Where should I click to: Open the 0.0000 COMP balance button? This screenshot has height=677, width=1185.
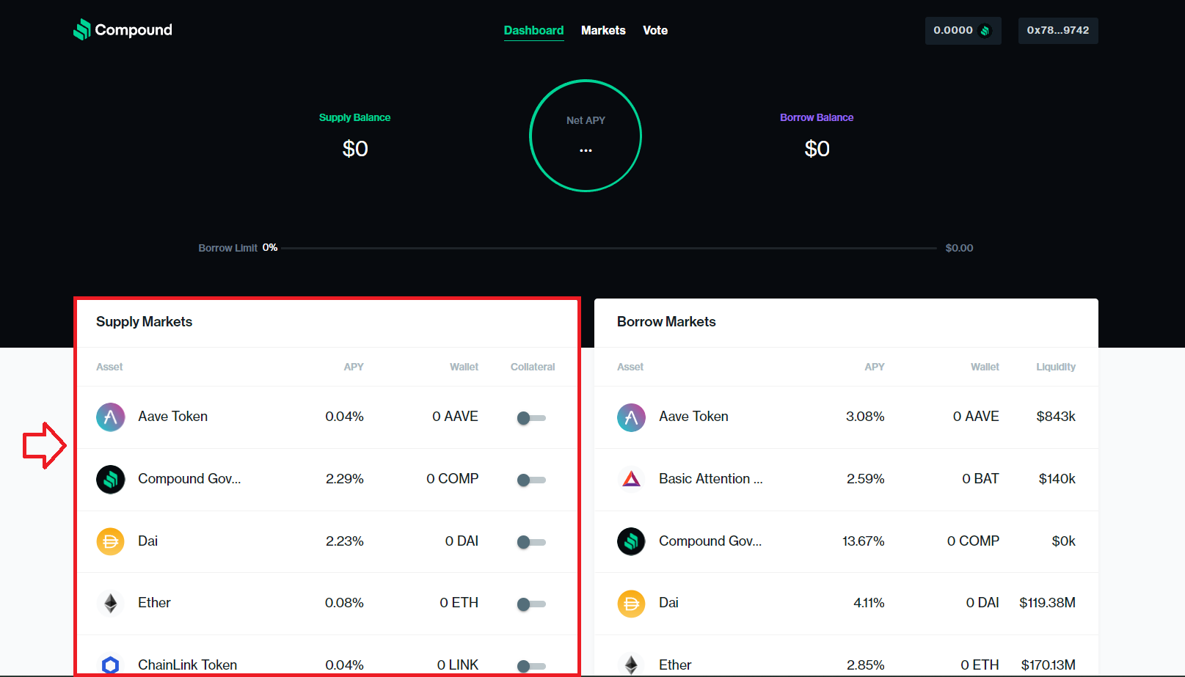pyautogui.click(x=963, y=30)
